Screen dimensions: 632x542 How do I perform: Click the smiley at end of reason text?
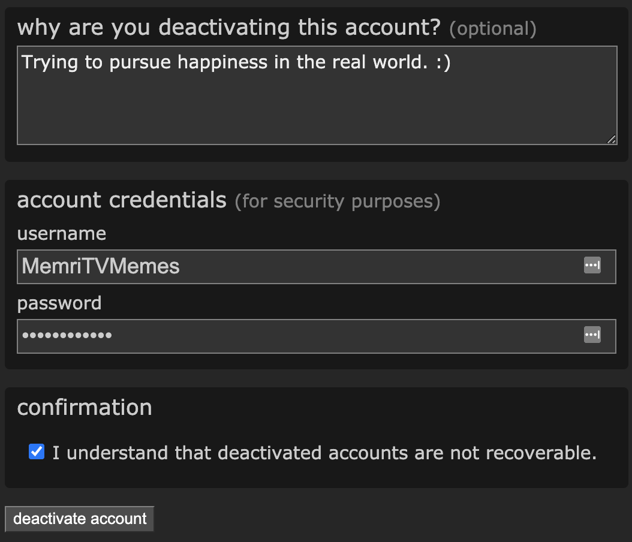pos(443,62)
